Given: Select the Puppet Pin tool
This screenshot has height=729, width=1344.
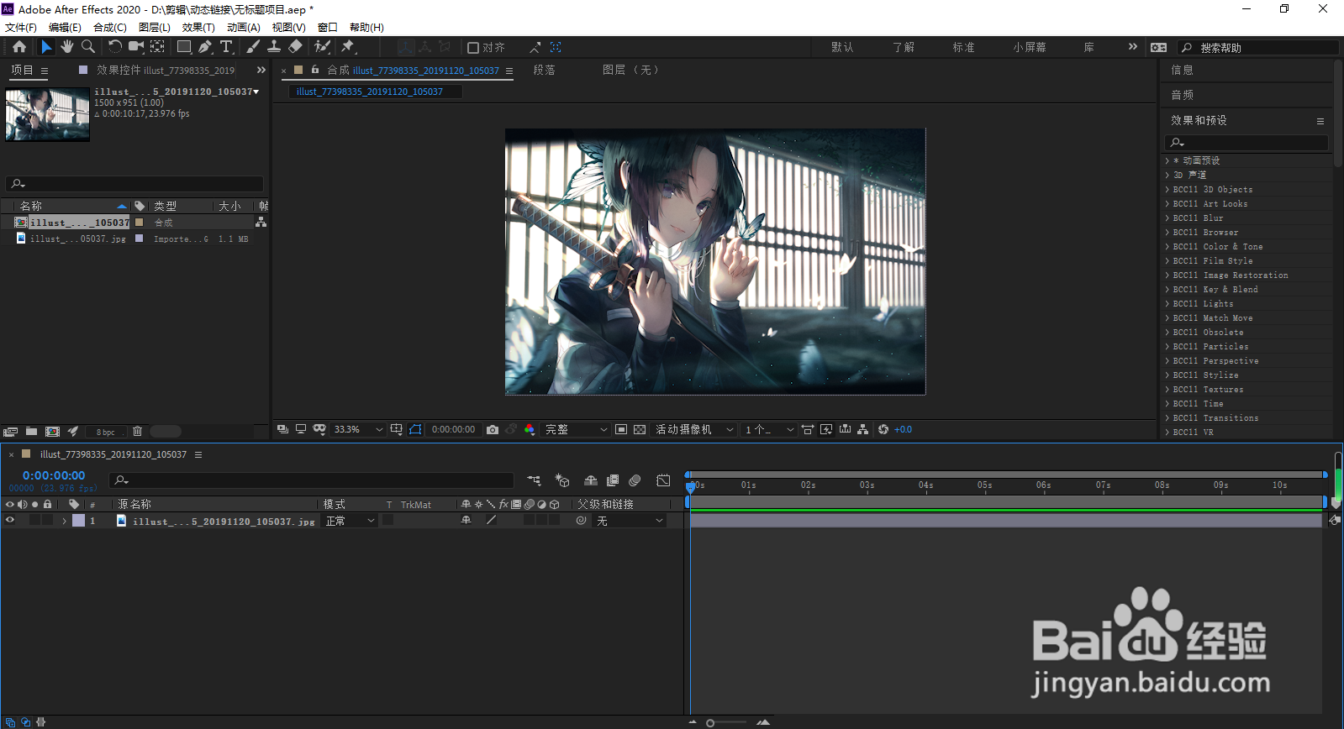Looking at the screenshot, I should click(348, 47).
